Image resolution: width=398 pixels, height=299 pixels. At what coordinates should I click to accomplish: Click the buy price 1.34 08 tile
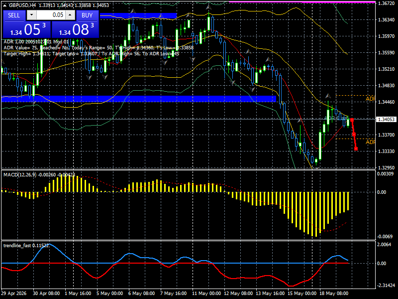76,29
